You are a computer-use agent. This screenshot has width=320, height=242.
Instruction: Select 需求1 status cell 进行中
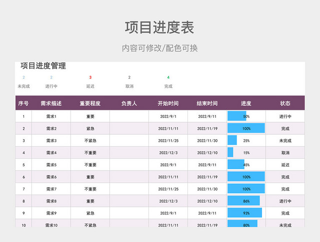pos(285,116)
